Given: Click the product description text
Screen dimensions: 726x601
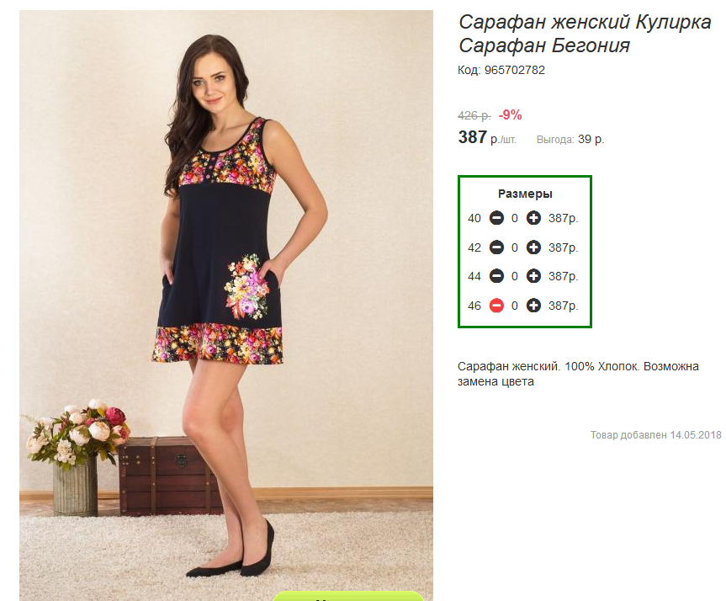Looking at the screenshot, I should click(x=578, y=374).
